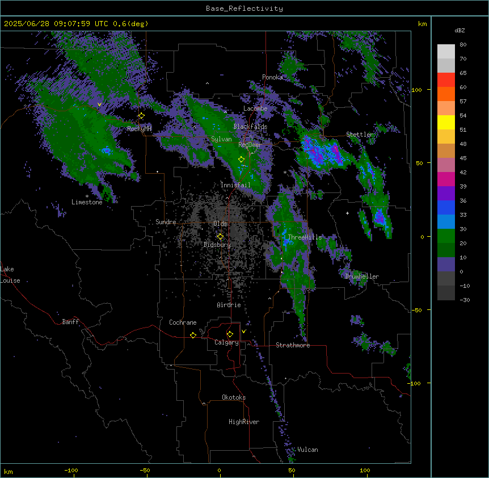Click the Olds city label

tap(220, 224)
